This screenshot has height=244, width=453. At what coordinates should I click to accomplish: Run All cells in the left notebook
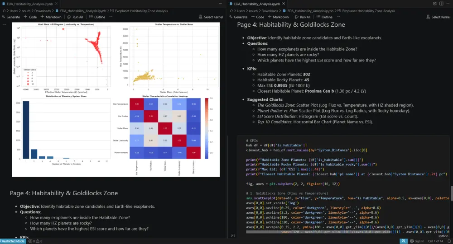click(75, 17)
